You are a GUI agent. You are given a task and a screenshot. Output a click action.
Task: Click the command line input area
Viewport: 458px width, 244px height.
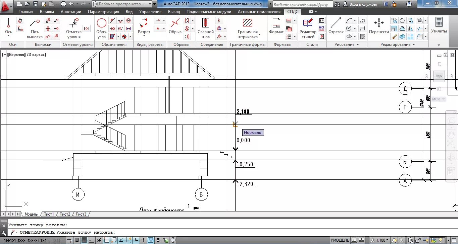coord(232,232)
